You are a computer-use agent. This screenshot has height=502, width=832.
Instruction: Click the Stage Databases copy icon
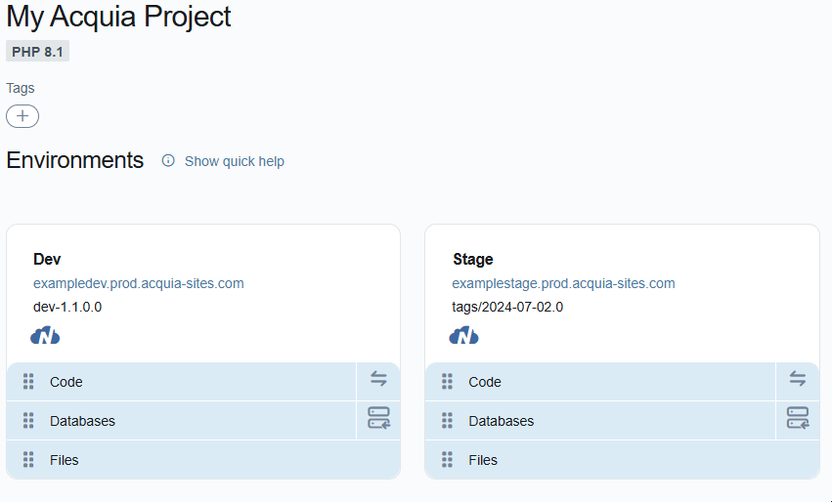798,418
